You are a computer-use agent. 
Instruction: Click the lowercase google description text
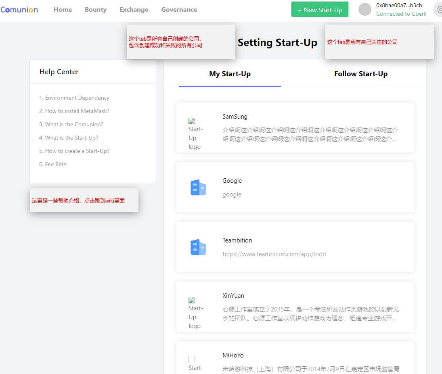[x=232, y=194]
